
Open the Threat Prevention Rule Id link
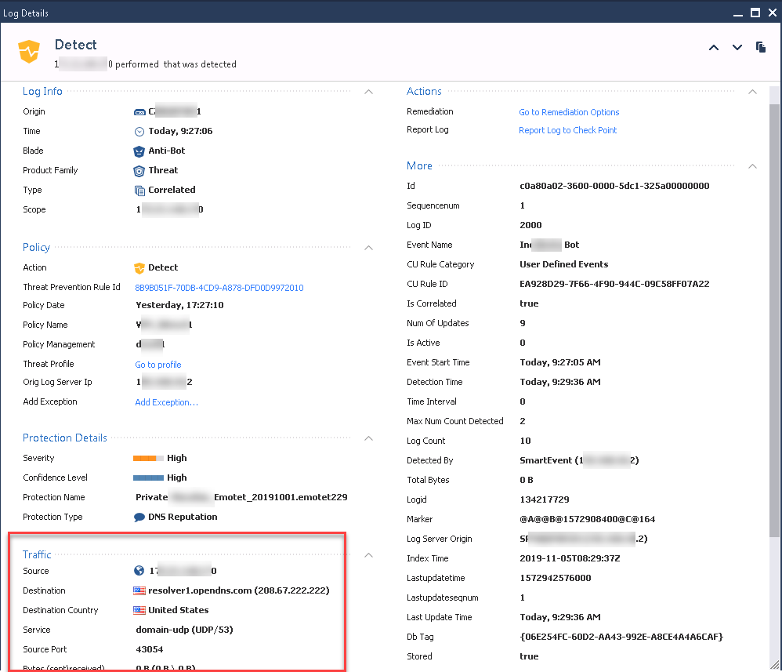[219, 288]
